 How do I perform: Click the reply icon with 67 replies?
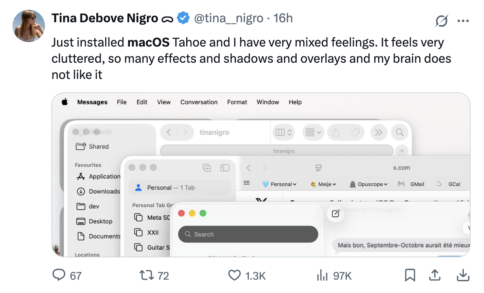point(59,276)
